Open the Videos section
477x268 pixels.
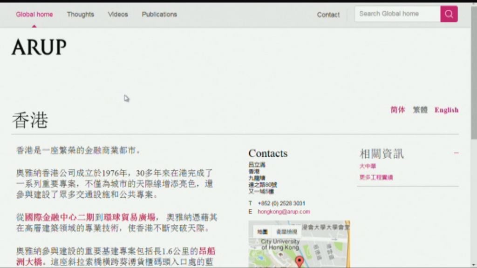point(117,14)
